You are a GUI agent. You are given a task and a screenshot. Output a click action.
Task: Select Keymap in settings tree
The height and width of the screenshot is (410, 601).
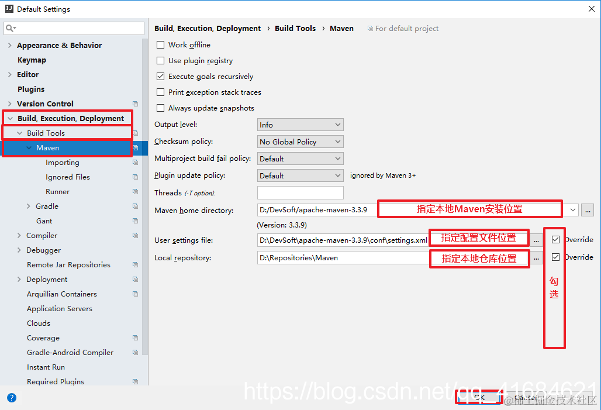pyautogui.click(x=32, y=60)
